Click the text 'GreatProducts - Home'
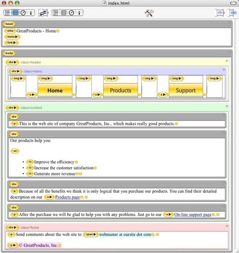 tap(36, 31)
